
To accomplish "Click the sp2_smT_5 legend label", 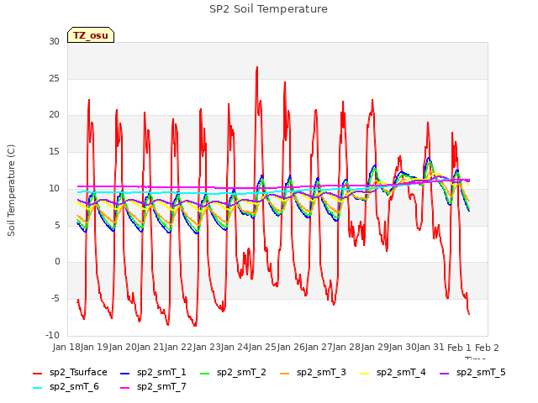I will click(481, 372).
